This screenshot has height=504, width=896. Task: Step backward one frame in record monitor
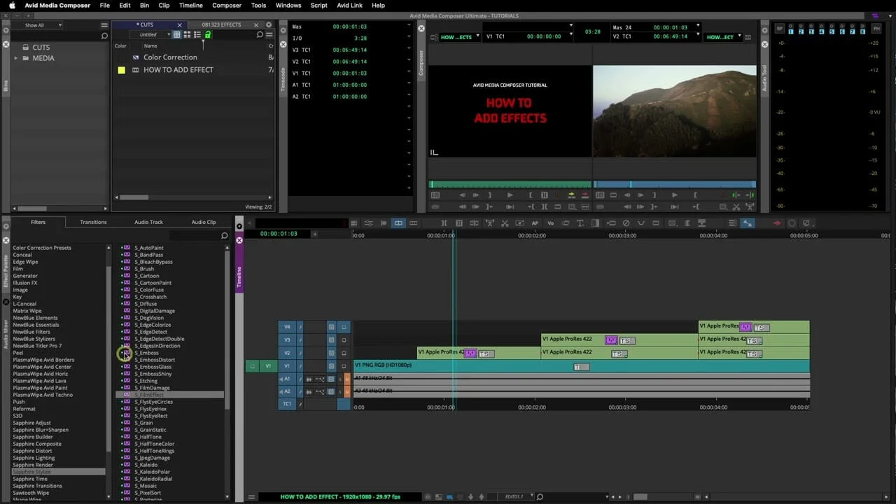click(x=627, y=195)
